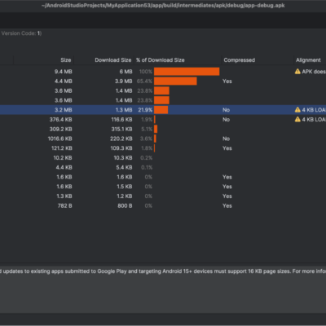This screenshot has width=326, height=326.
Task: Select the 309.2 KB row
Action: (163, 129)
